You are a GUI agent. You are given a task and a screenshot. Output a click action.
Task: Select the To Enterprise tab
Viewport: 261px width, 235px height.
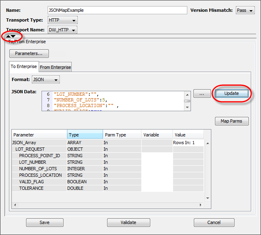pos(24,66)
